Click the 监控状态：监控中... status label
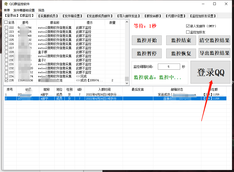The image size is (234, 172). coord(158,77)
